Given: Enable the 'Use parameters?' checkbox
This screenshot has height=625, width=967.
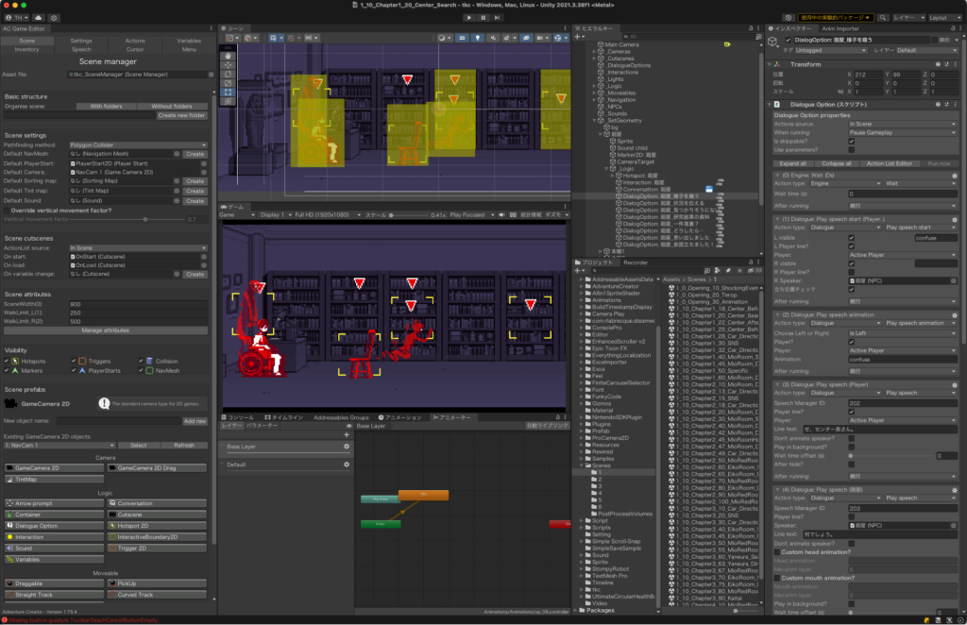Looking at the screenshot, I should click(x=851, y=150).
